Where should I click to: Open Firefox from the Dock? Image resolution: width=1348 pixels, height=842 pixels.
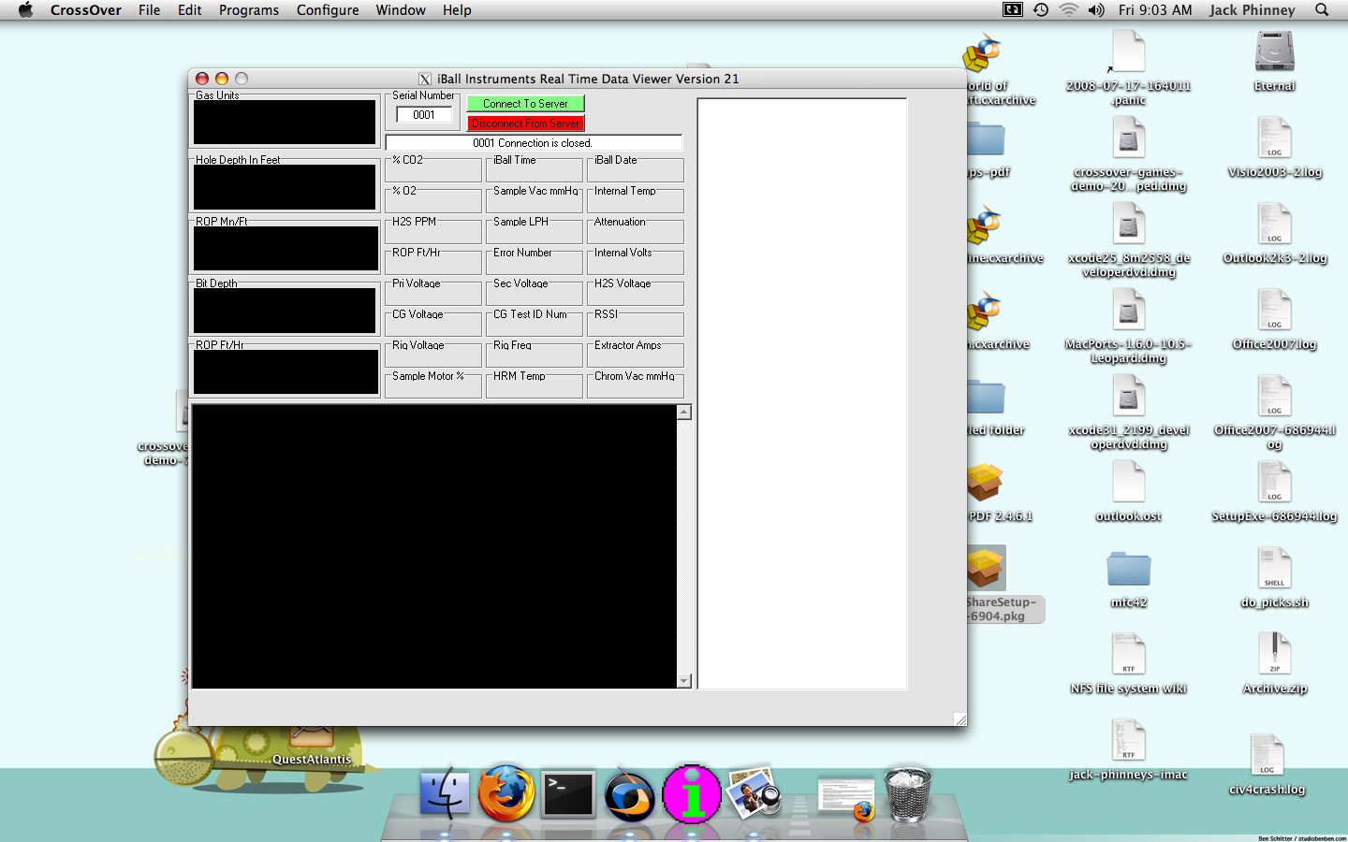click(x=506, y=793)
